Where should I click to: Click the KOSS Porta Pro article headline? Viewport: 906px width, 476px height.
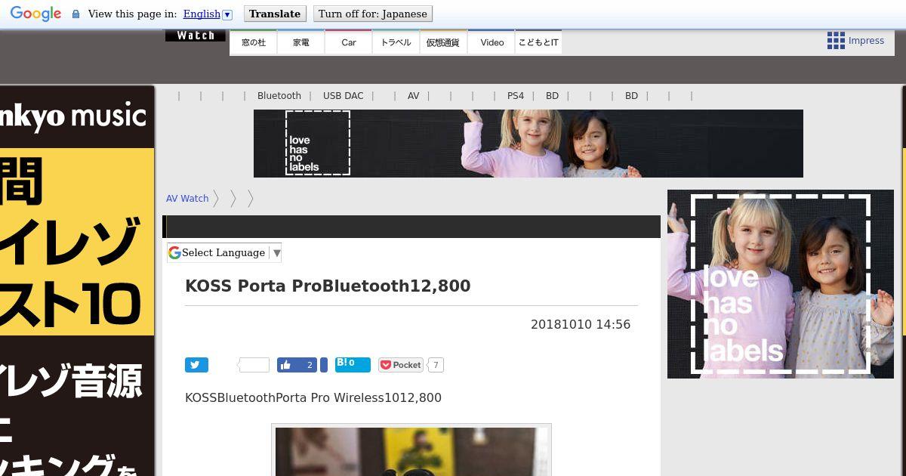[x=328, y=286]
